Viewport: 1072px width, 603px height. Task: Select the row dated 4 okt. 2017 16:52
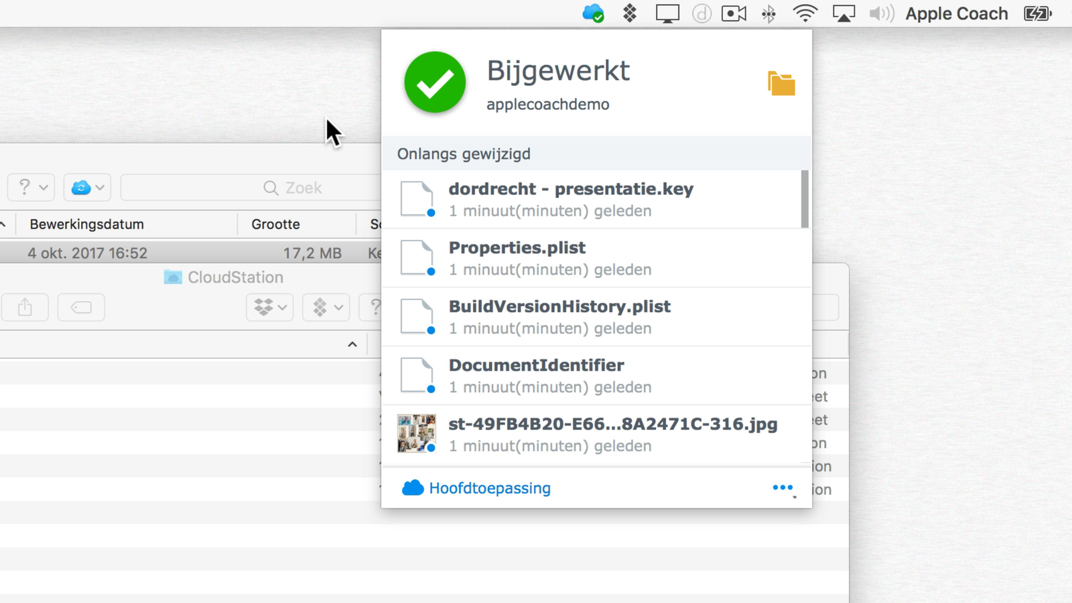(191, 253)
